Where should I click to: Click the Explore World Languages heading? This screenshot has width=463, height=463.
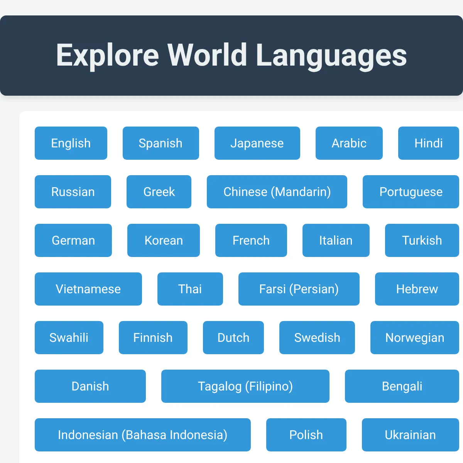tap(231, 56)
